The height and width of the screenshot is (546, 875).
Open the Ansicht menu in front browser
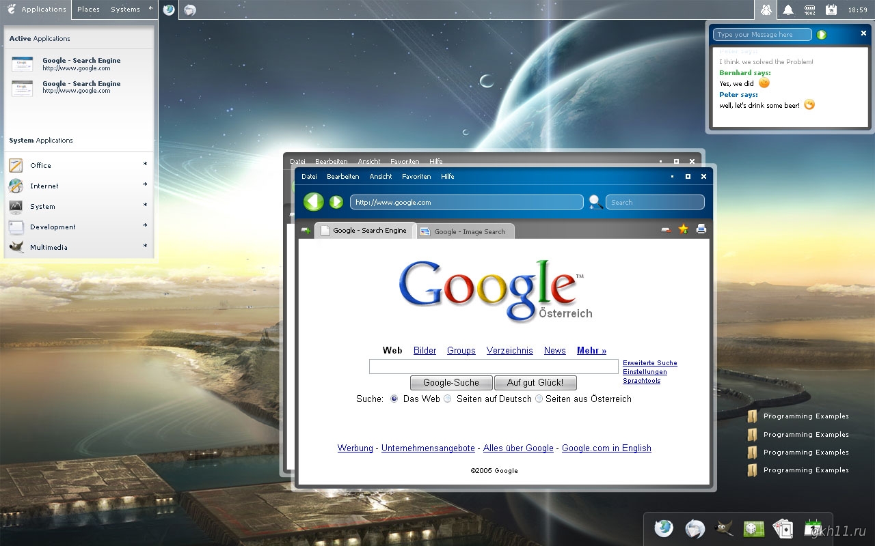(381, 176)
